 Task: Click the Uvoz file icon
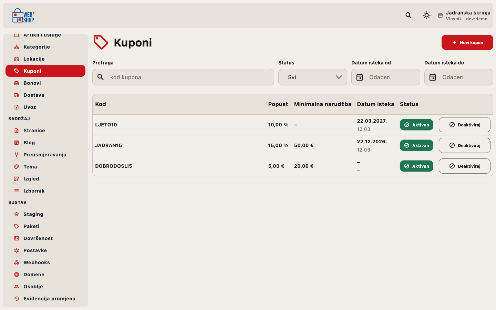(x=17, y=107)
